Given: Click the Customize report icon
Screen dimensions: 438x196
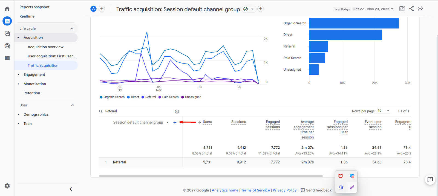Looking at the screenshot, I should [402, 9].
